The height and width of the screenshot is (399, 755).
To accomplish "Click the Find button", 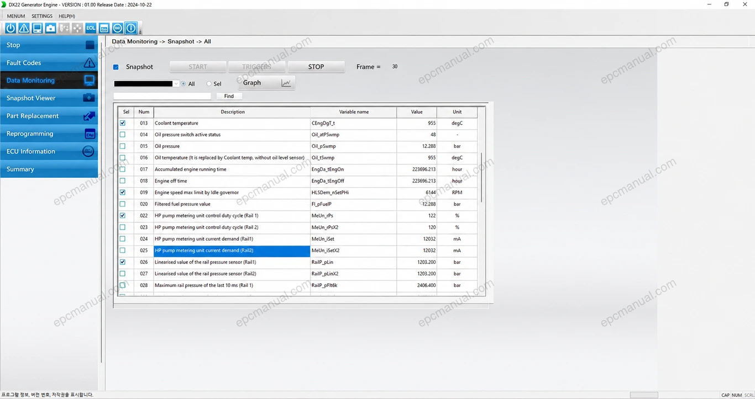I will pos(229,96).
